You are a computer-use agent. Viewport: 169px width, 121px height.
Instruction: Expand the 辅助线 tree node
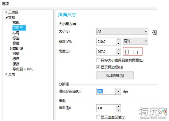(x=11, y=49)
